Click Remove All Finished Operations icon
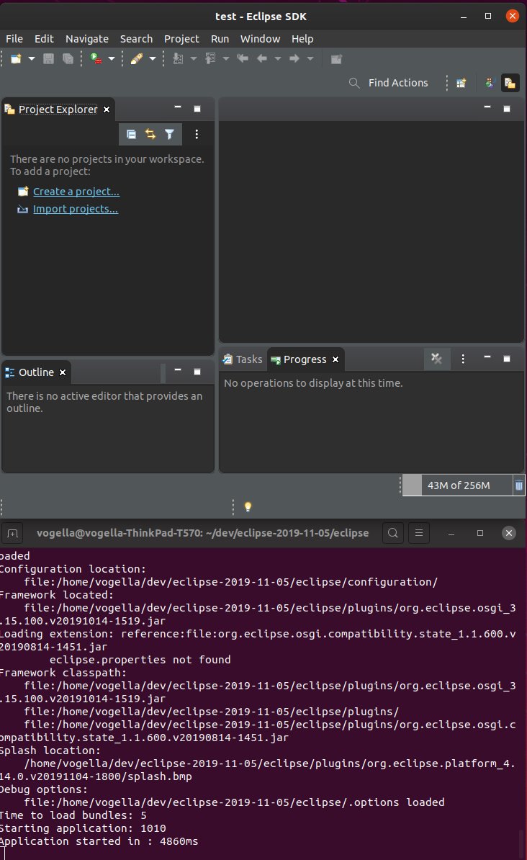 coord(436,359)
